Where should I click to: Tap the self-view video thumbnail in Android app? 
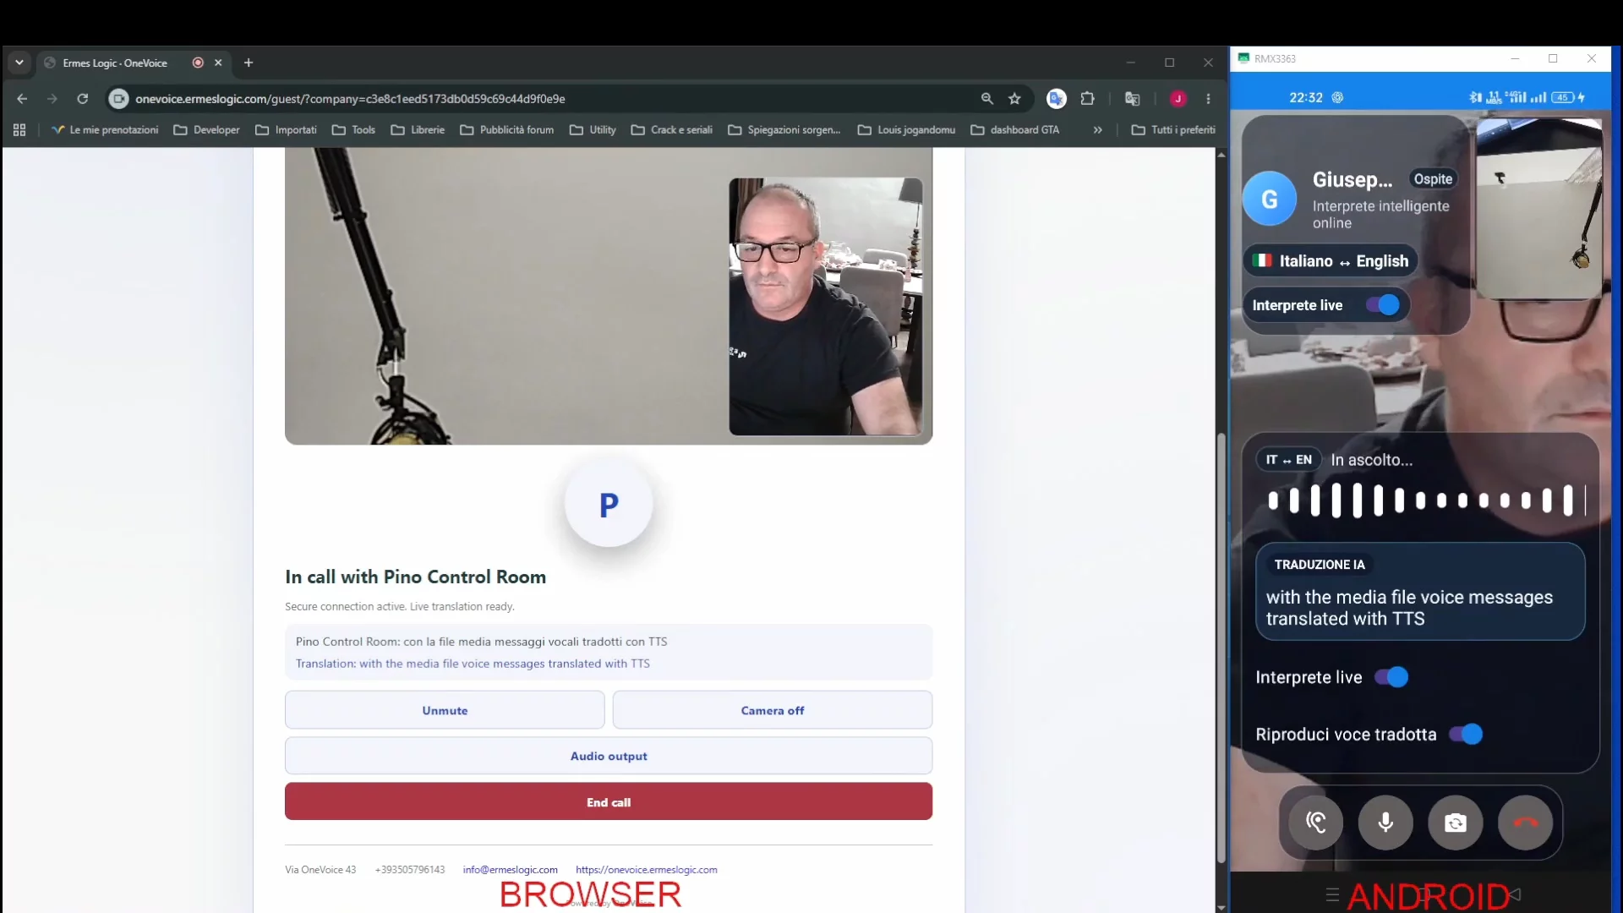[x=1538, y=209]
